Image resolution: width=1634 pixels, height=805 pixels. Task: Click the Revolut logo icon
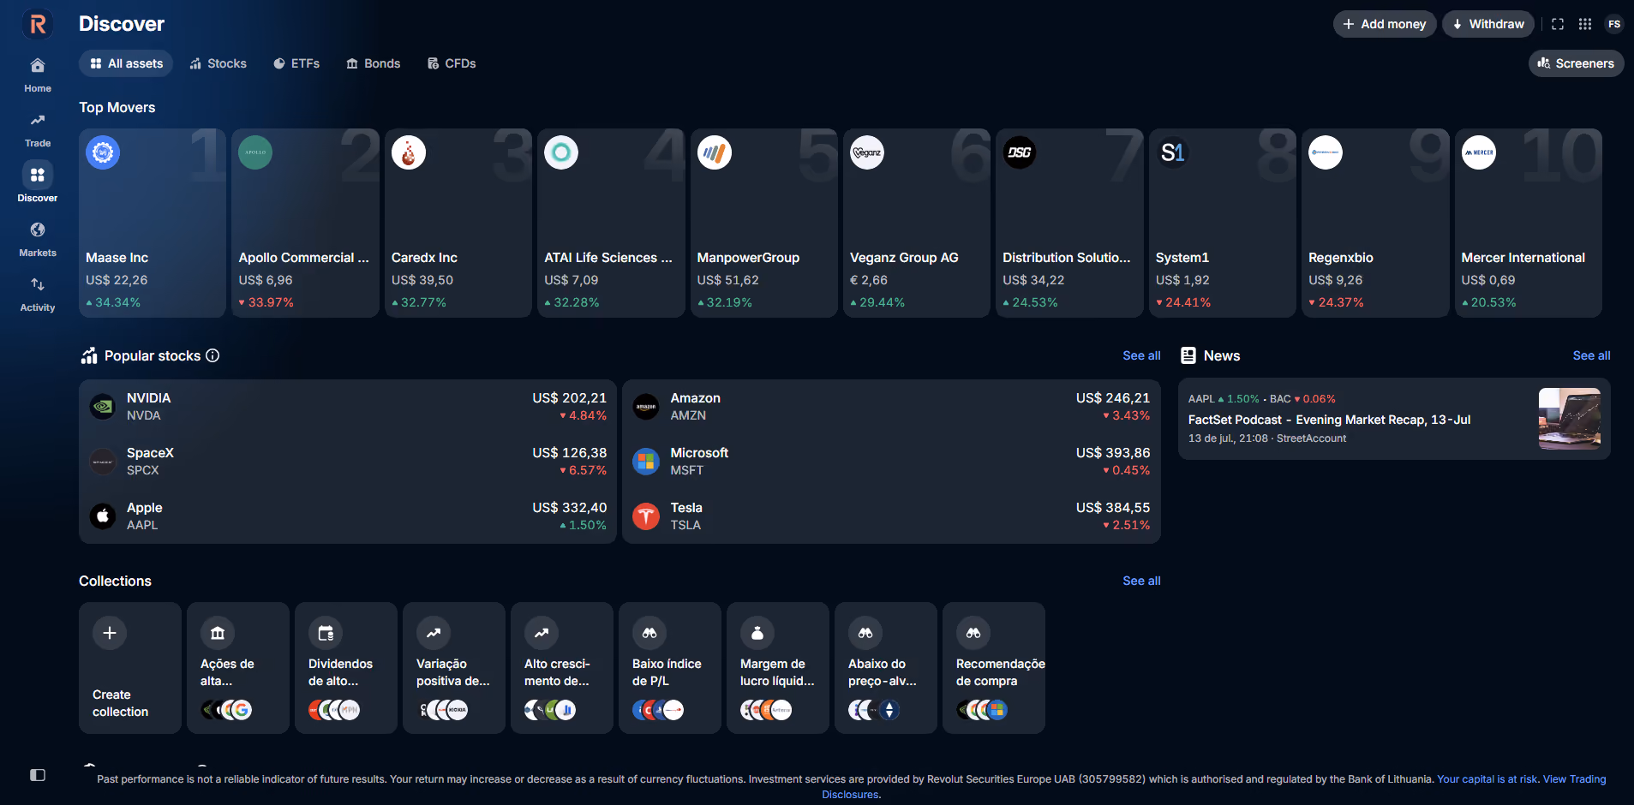click(x=38, y=24)
